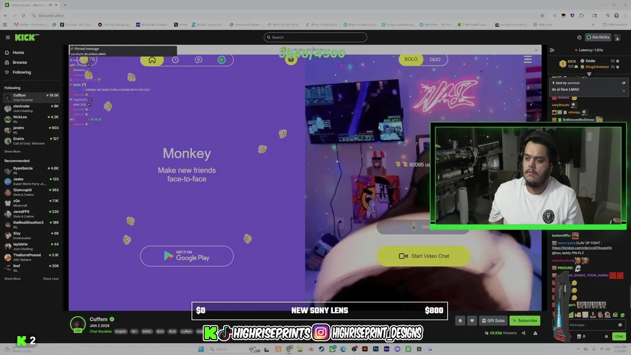Click the Kick search icon near Get KICKs
Image resolution: width=631 pixels, height=355 pixels.
click(579, 37)
